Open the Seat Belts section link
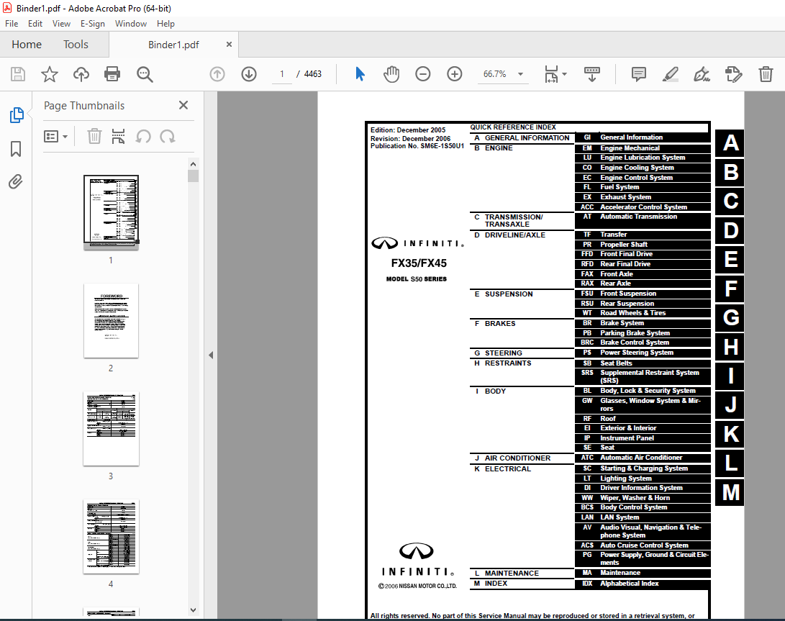The height and width of the screenshot is (621, 785). 643,363
